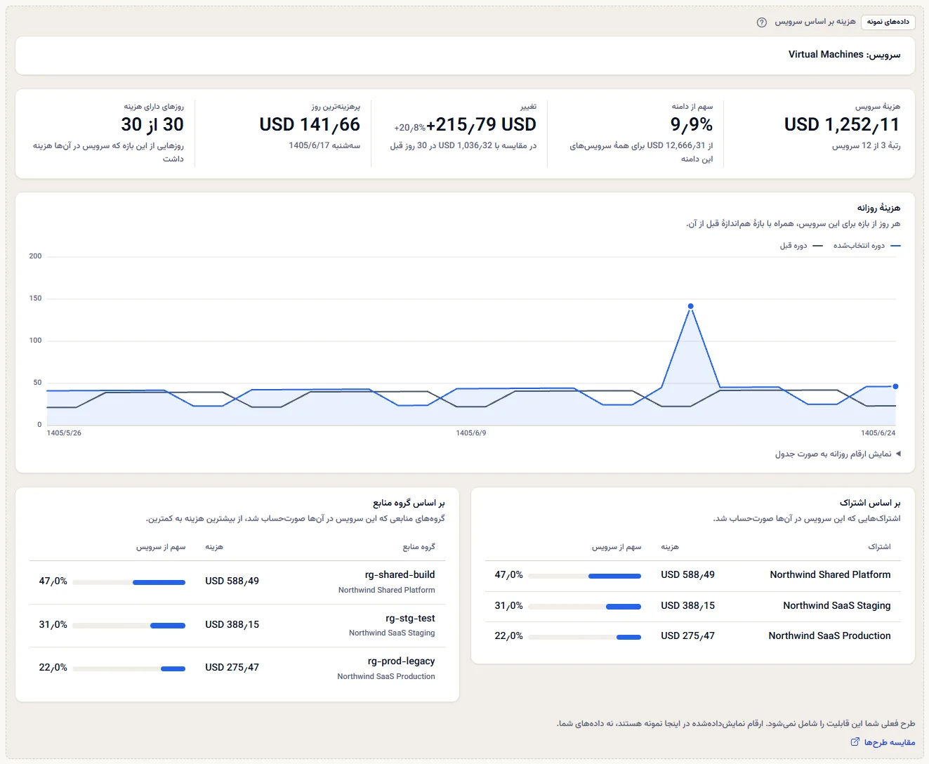Click the اشتراک column header
929x764 pixels.
879,547
